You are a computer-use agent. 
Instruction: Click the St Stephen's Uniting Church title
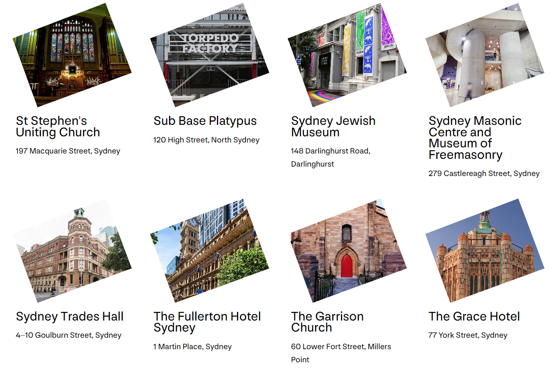pos(58,126)
